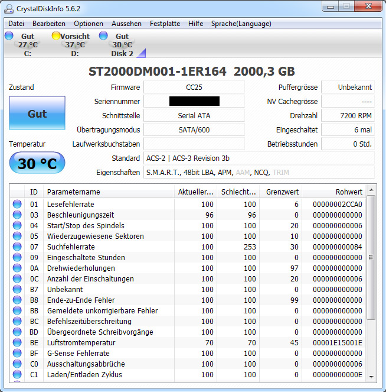This screenshot has width=386, height=392.
Task: Open the Optionen menu
Action: point(89,24)
